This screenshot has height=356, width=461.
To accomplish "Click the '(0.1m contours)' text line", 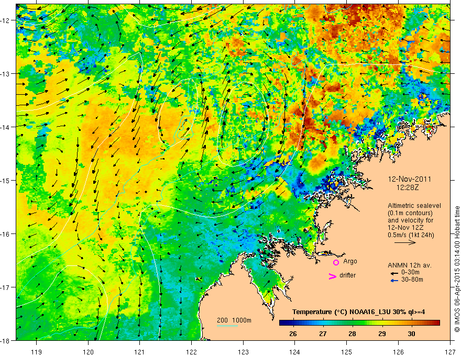I will 410,213.
